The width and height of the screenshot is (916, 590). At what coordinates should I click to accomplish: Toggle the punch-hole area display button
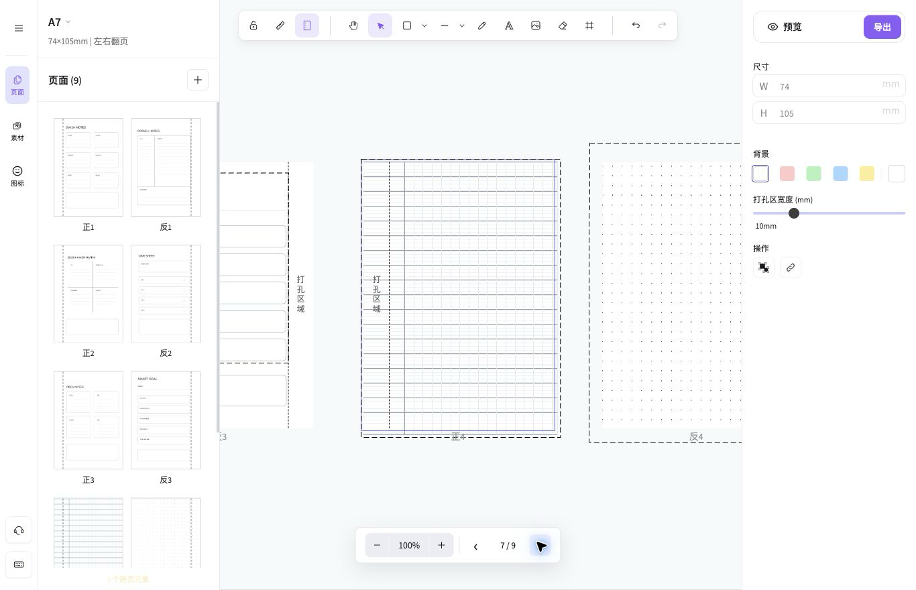[307, 25]
